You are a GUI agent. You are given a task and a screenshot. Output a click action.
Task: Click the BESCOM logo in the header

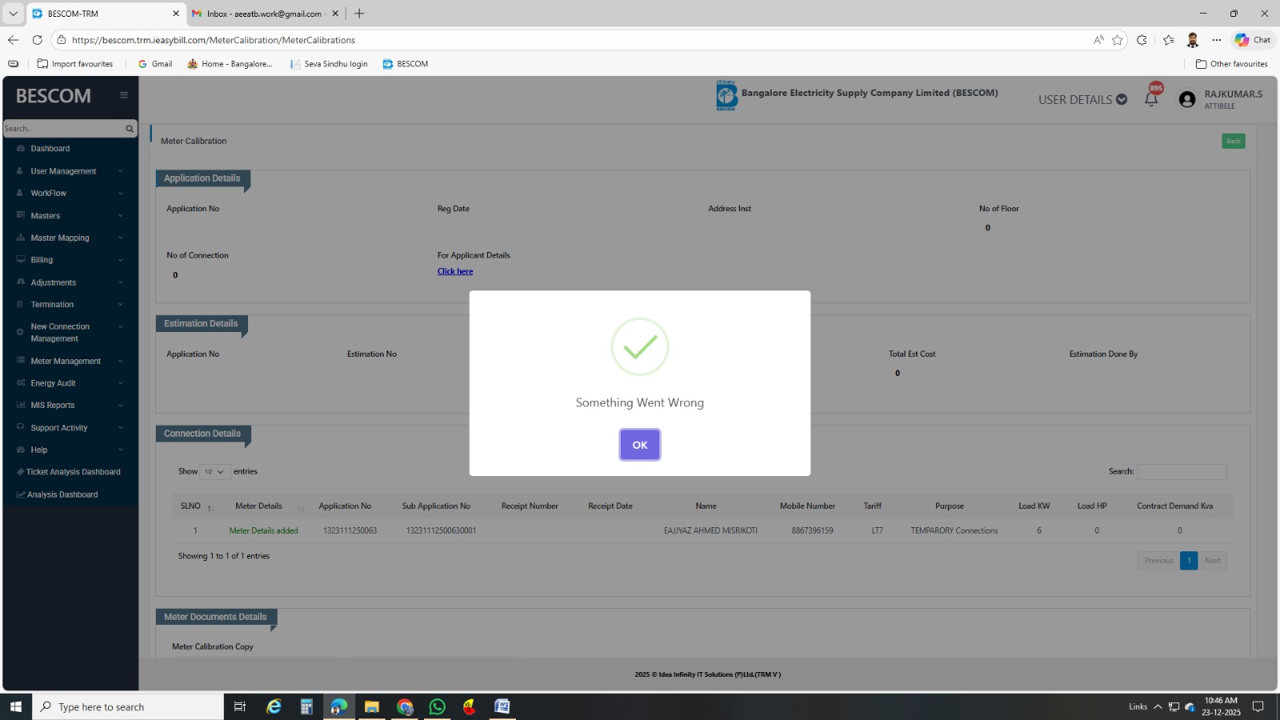[726, 95]
